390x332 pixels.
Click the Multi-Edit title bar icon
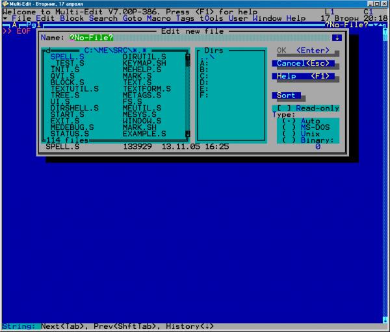point(5,4)
